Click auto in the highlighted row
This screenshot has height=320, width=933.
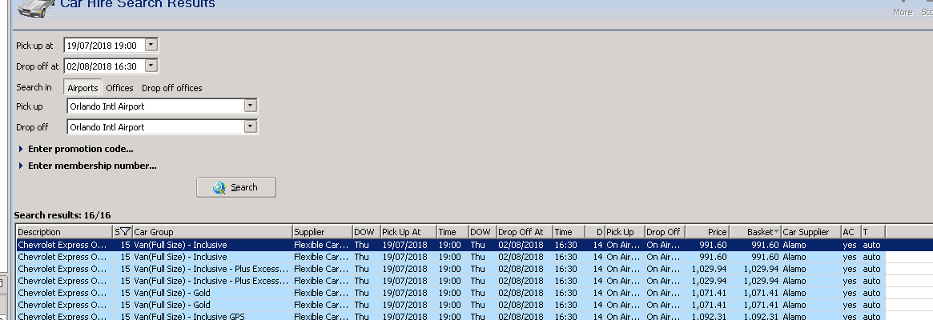(871, 245)
